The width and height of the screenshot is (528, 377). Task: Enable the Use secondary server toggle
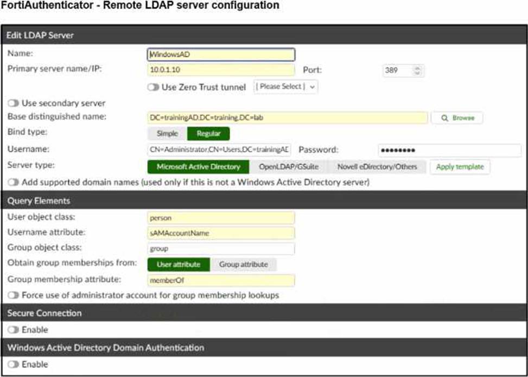coord(12,103)
